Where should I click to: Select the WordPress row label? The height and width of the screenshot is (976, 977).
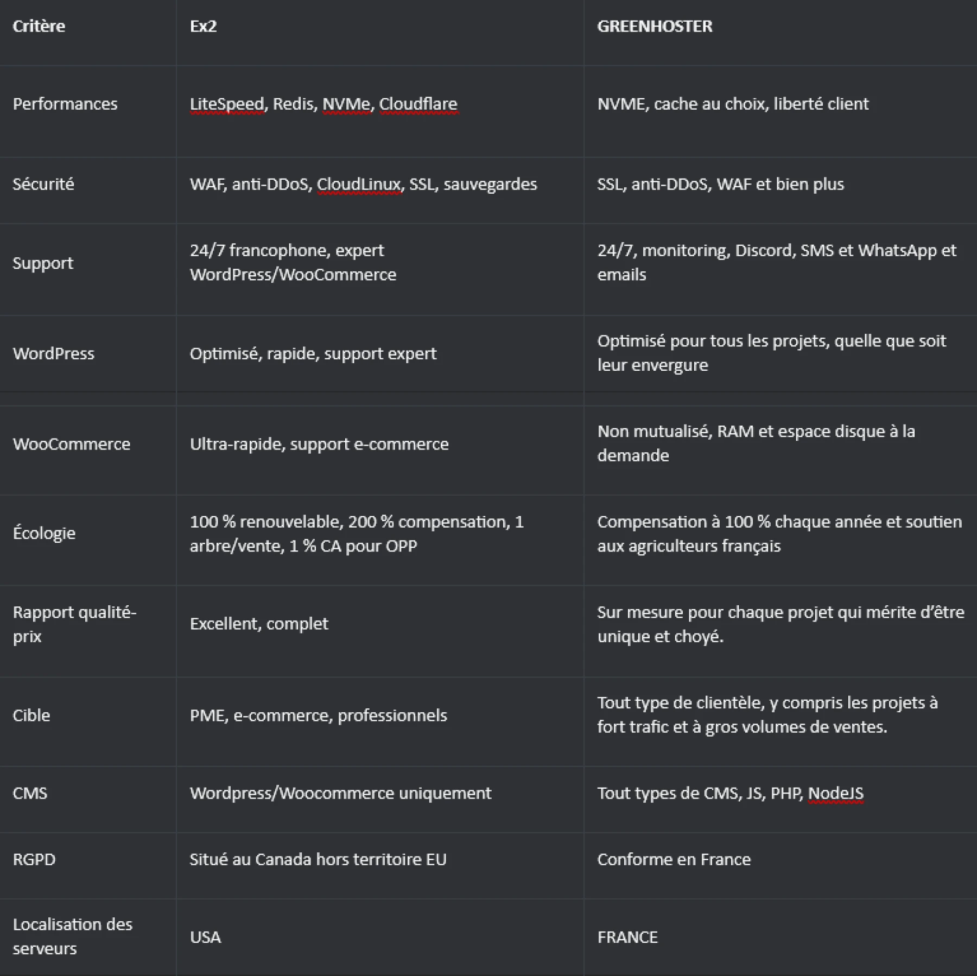[x=54, y=353]
